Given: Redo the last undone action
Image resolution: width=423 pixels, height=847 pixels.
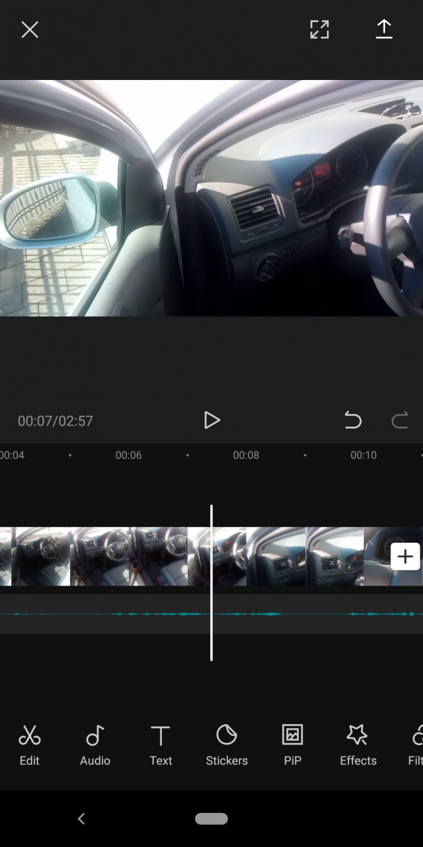Looking at the screenshot, I should (400, 420).
